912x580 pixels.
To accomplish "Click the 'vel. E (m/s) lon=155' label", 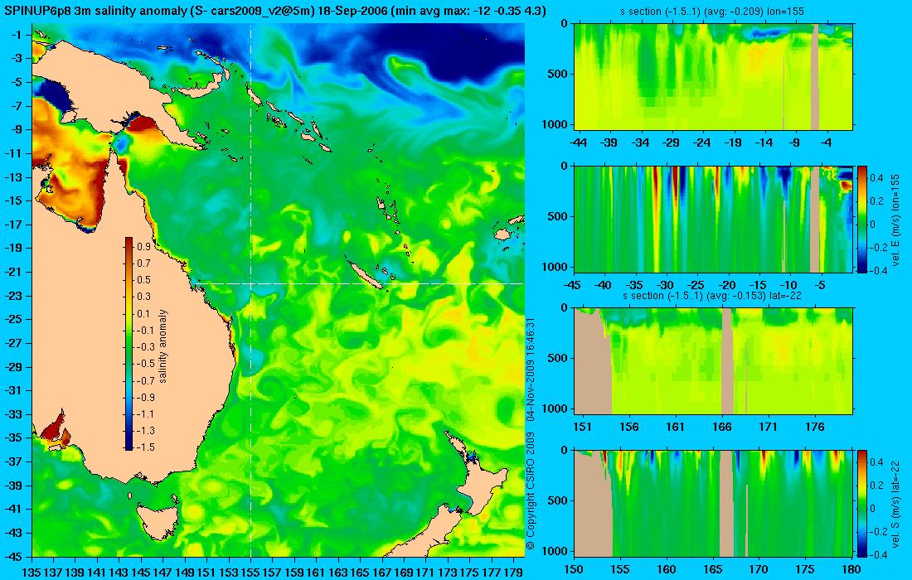I will (895, 219).
